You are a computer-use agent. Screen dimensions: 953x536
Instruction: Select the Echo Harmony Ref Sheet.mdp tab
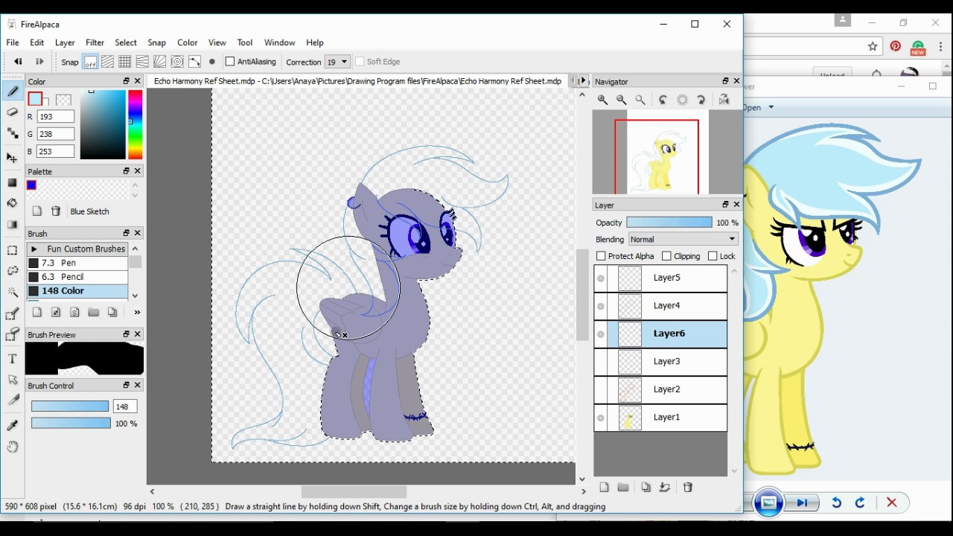pyautogui.click(x=357, y=81)
